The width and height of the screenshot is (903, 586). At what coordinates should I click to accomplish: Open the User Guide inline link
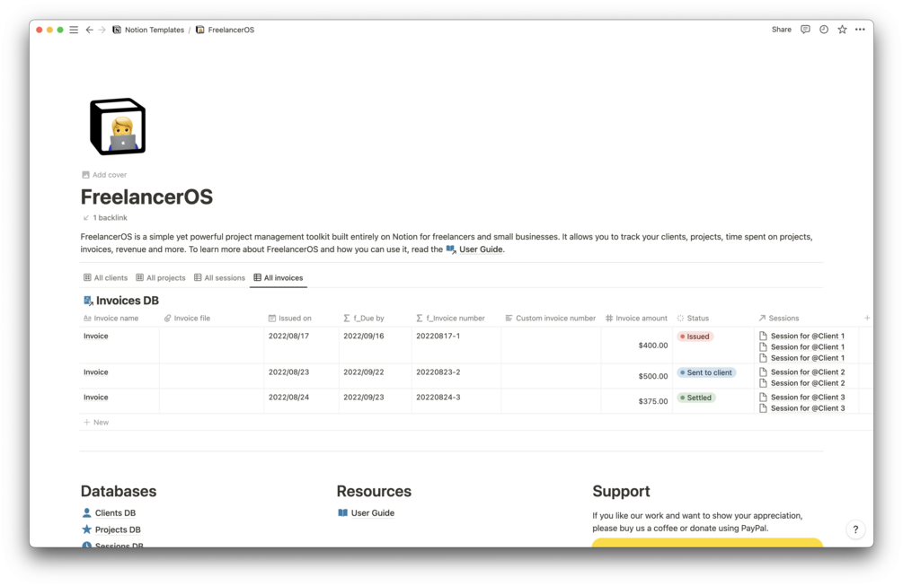(x=475, y=249)
